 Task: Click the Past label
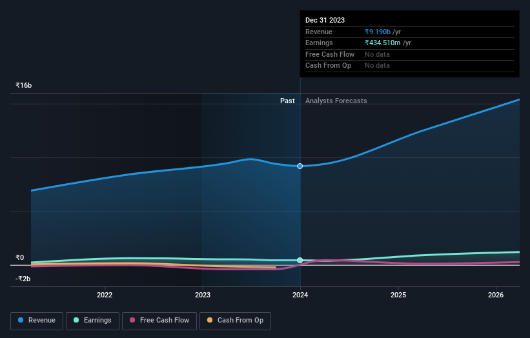287,101
